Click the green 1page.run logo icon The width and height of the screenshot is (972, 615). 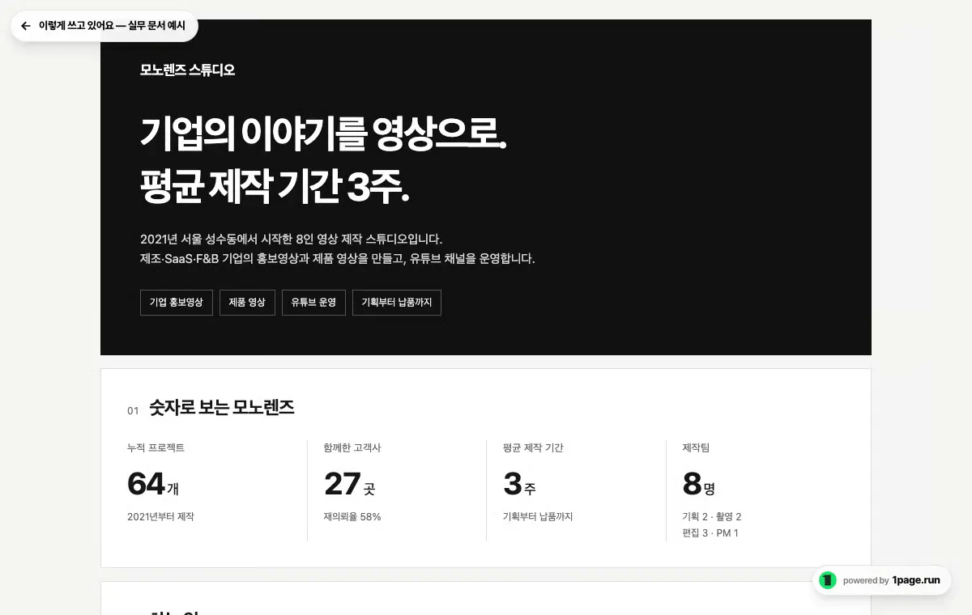pos(828,580)
